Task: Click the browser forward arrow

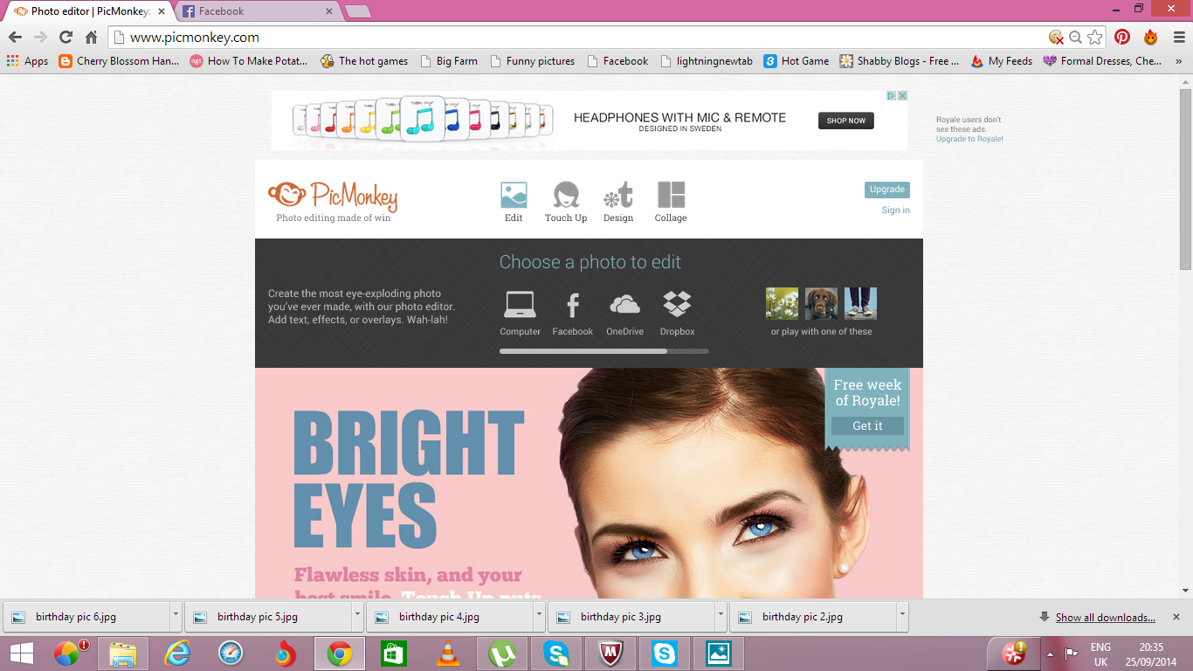Action: [x=40, y=37]
